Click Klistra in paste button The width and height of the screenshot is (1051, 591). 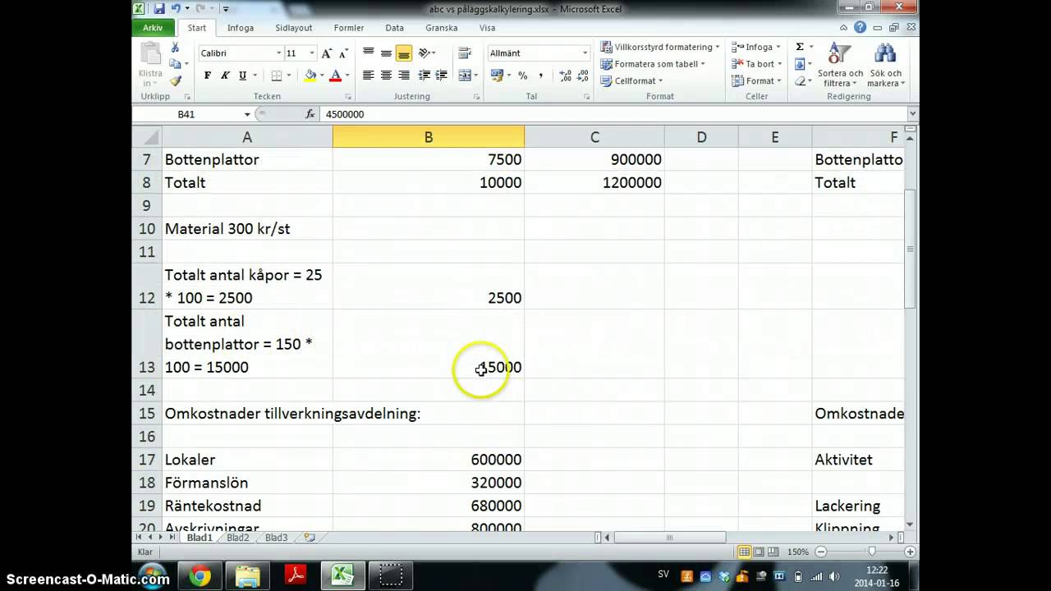click(151, 66)
